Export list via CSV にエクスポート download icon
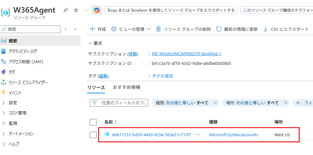Image resolution: width=313 pixels, height=155 pixels. pos(266,29)
